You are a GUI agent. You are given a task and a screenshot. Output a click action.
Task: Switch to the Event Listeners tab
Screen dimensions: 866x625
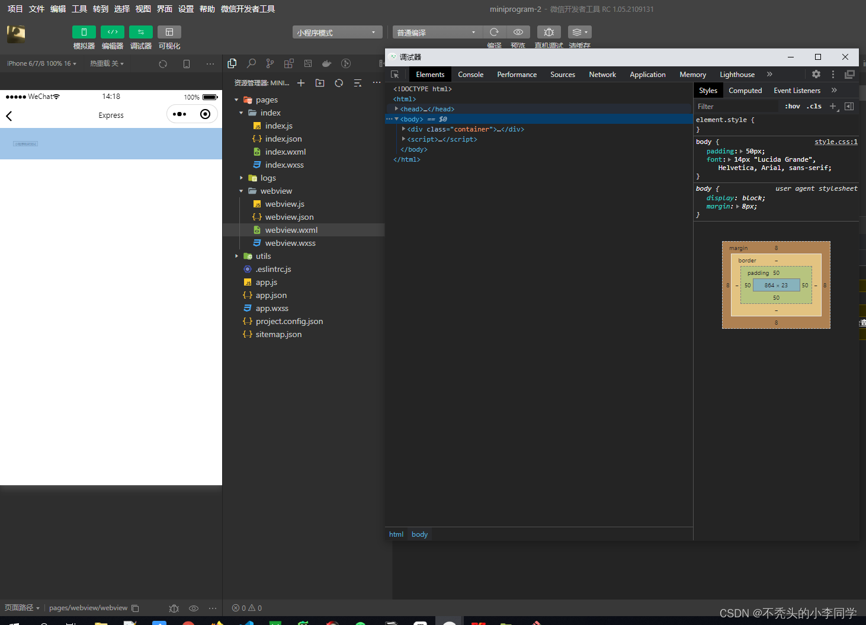tap(797, 91)
